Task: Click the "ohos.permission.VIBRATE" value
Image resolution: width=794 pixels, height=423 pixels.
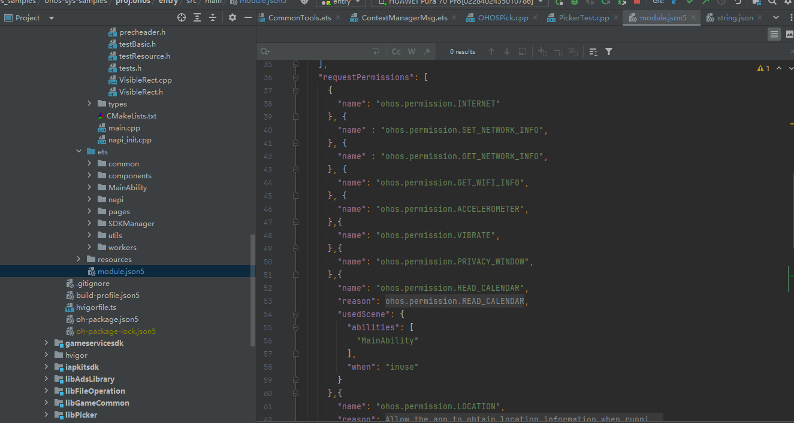Action: point(436,236)
